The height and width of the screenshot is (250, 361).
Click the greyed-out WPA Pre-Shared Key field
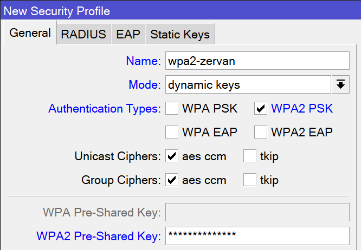tap(257, 213)
